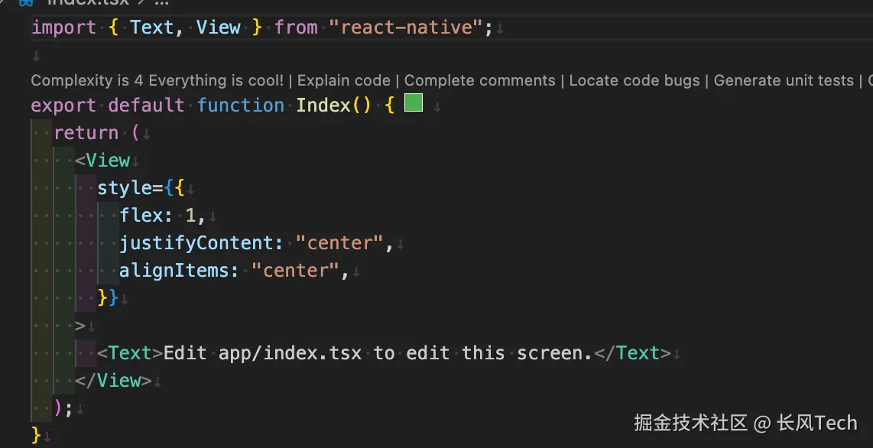Click the export keyword
The height and width of the screenshot is (448, 873).
coord(63,105)
